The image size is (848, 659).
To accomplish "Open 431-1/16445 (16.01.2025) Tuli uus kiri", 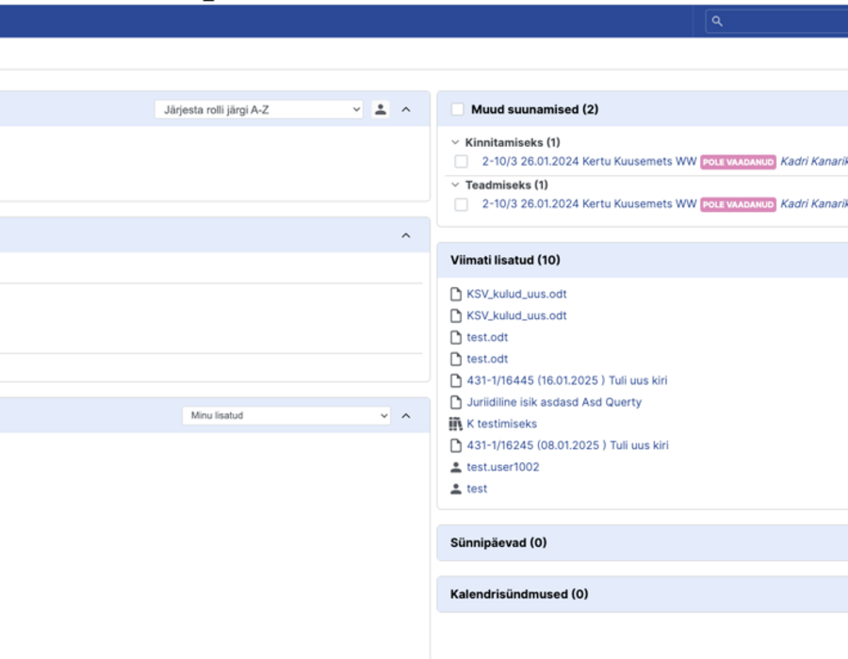I will [x=567, y=380].
